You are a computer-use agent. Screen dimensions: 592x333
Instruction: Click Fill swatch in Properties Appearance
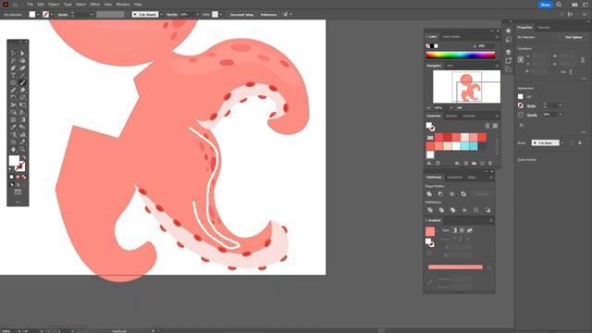tap(521, 96)
